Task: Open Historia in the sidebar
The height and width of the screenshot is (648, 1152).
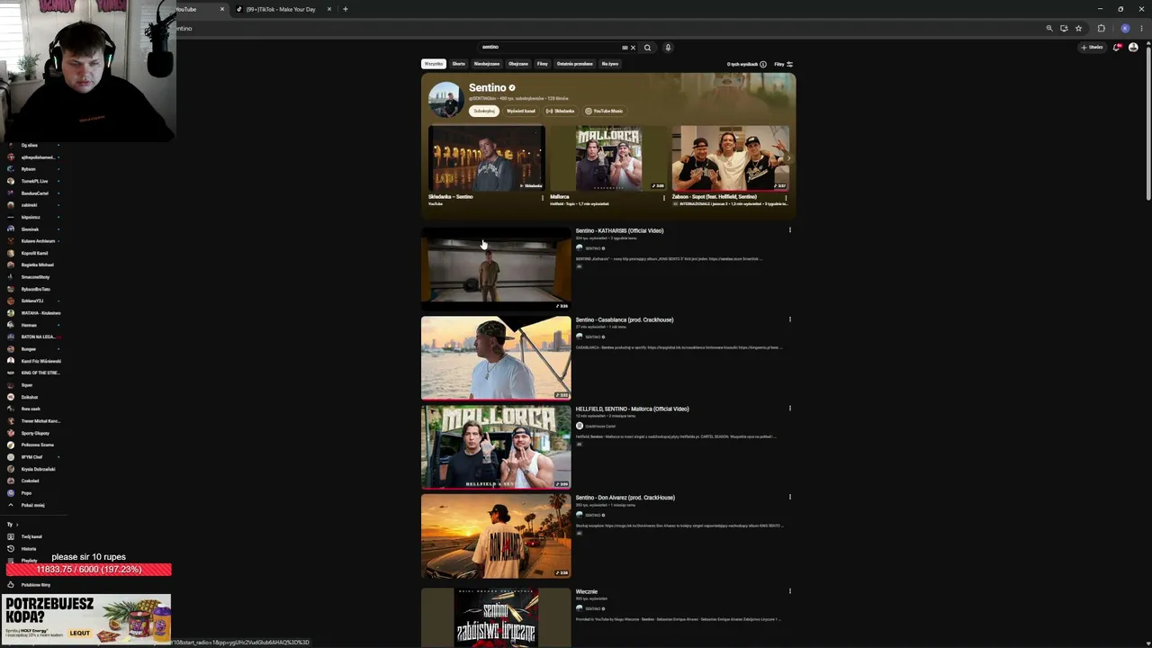Action: pos(27,549)
